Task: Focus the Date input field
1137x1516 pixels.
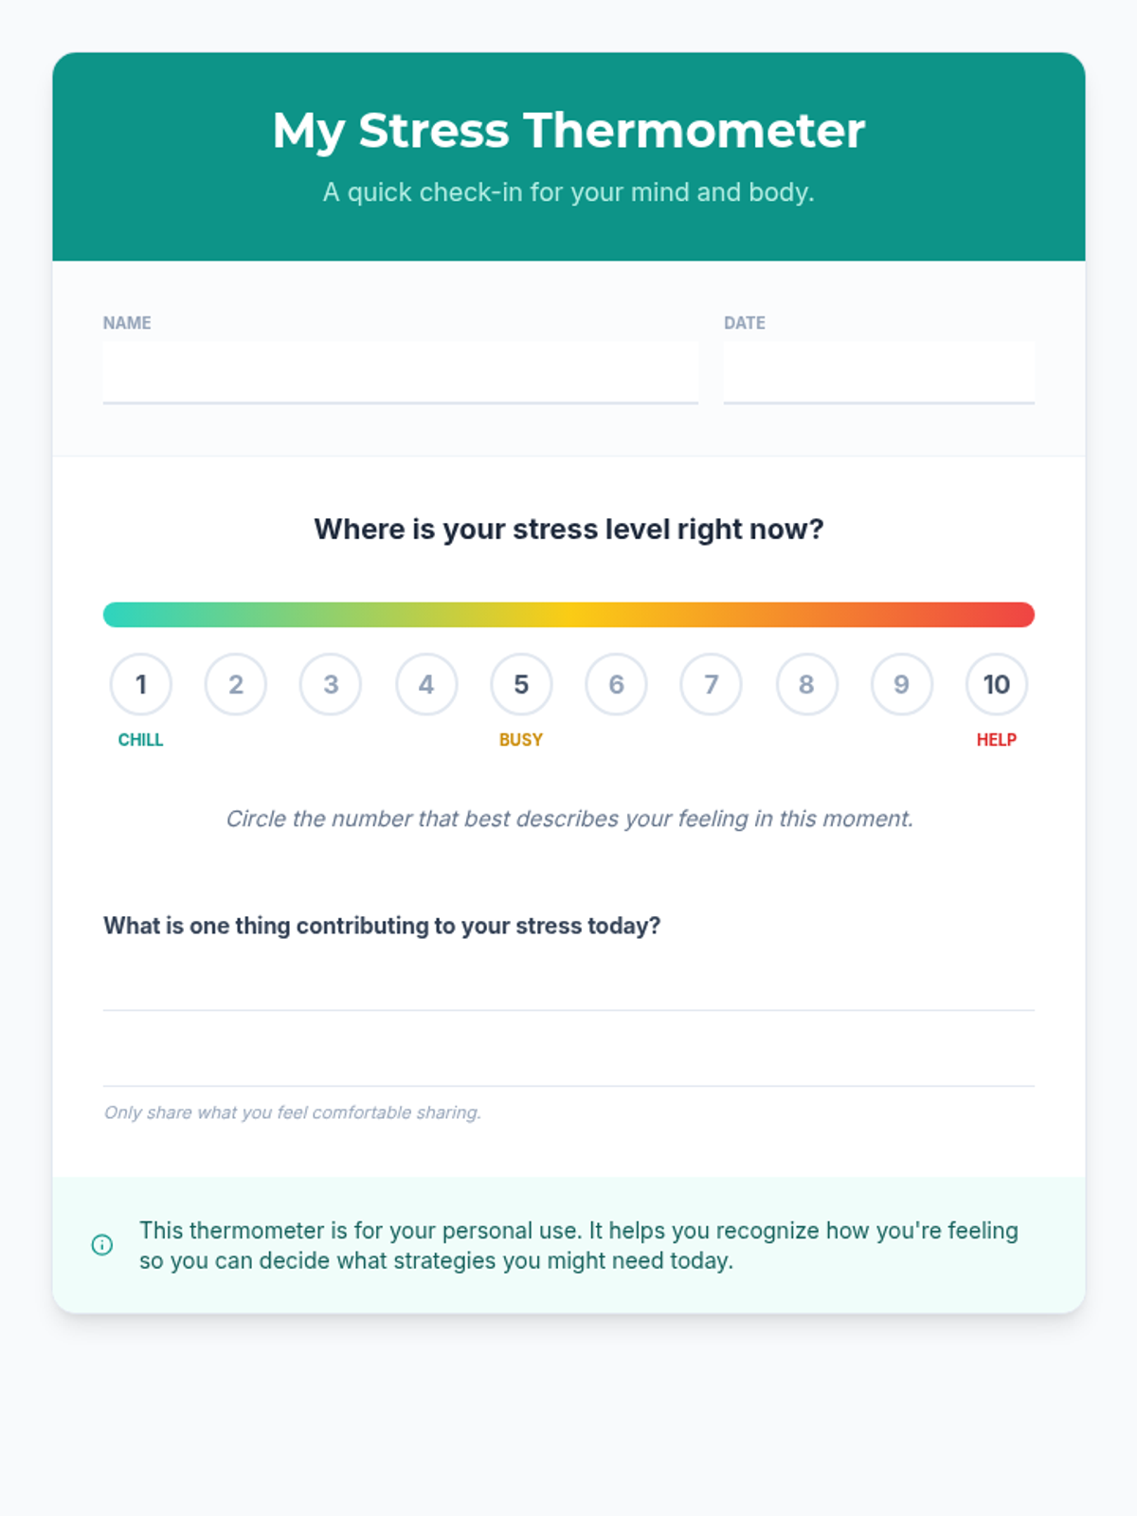Action: click(879, 372)
